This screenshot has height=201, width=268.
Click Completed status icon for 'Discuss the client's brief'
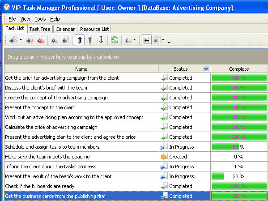pos(164,88)
